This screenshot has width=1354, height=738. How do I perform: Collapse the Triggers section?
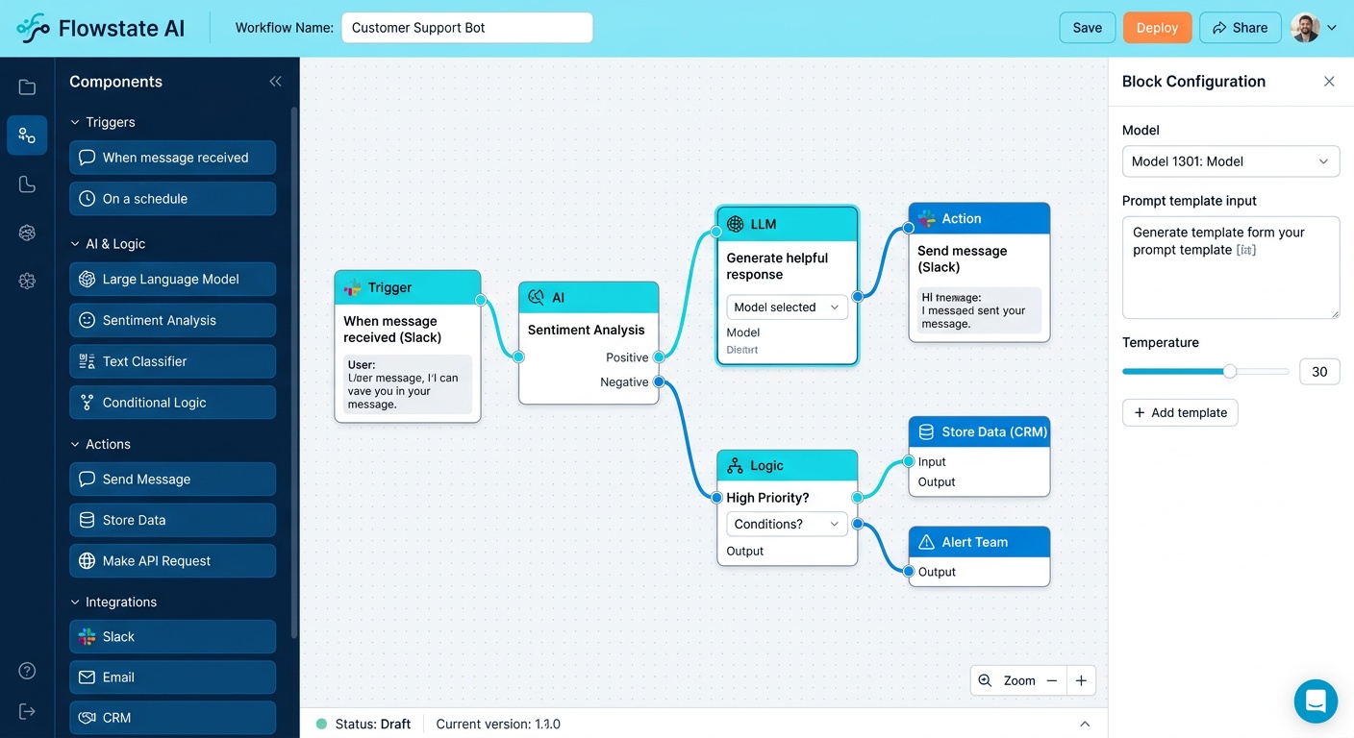click(75, 122)
